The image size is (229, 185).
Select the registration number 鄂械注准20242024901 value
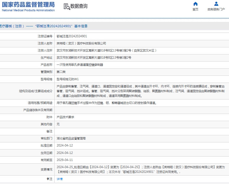point(72,36)
